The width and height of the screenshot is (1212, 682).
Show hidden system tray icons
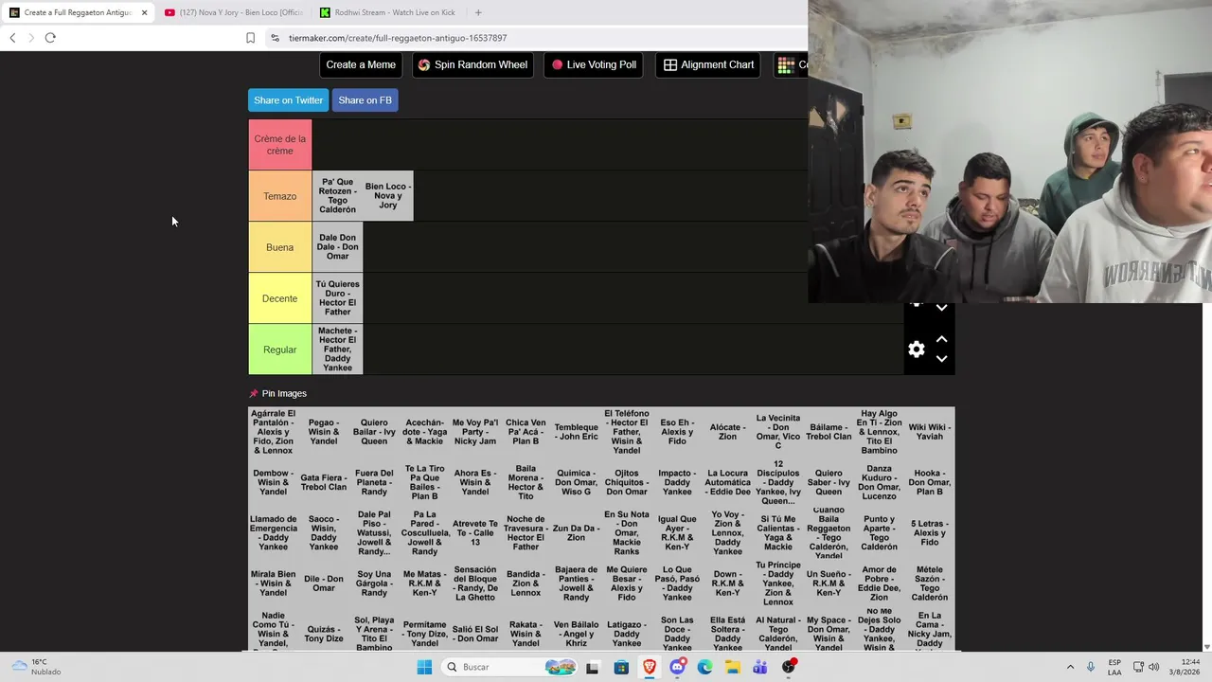(x=1070, y=667)
